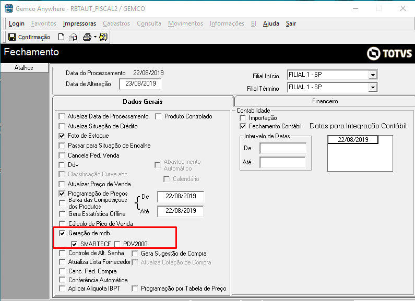Open the Login menu

(x=16, y=23)
